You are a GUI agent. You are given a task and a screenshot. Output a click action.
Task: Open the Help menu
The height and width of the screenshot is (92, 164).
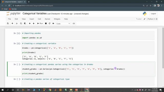point(66,19)
